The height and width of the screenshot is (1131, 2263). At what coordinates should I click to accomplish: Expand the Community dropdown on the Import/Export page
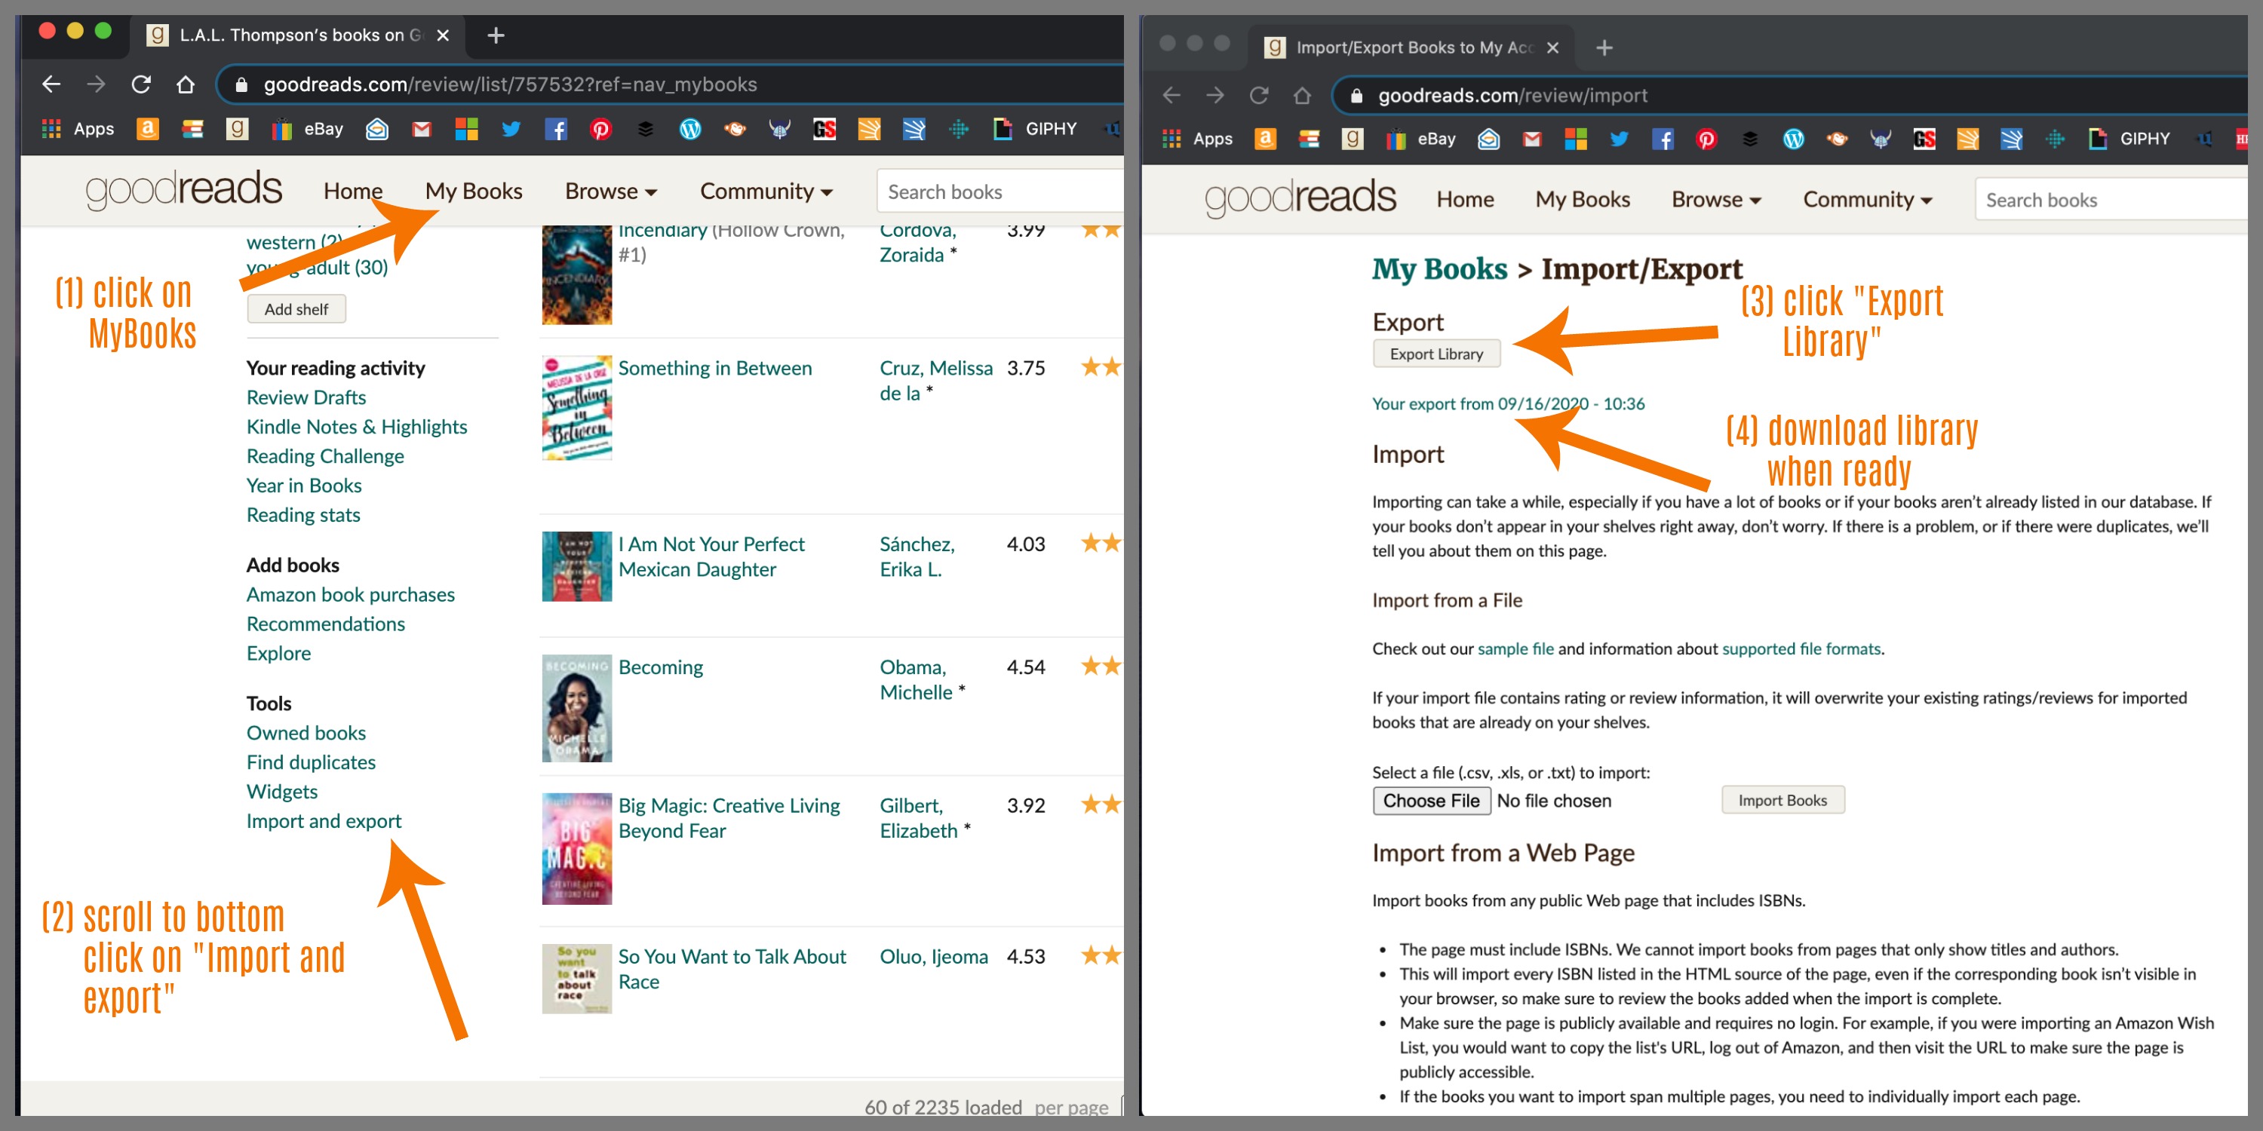[x=1868, y=199]
